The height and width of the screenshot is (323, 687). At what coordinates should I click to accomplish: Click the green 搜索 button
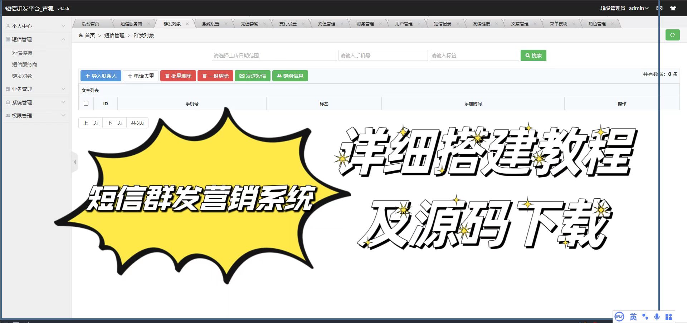click(533, 55)
